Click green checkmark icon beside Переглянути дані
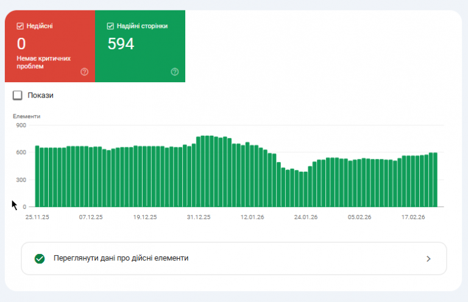Viewport: 468px width, 302px height. point(40,259)
